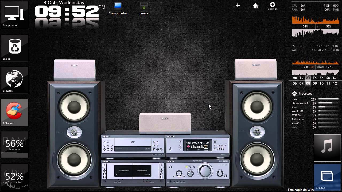
Task: Click the 2 k UP network value
Action: coord(309,67)
